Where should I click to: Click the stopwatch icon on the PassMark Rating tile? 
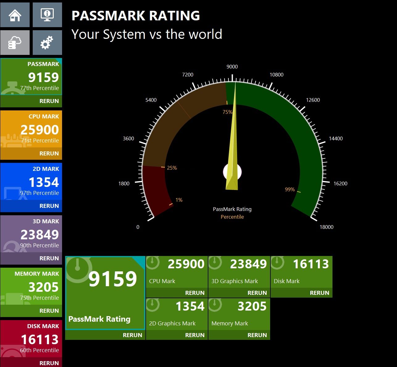tap(78, 269)
